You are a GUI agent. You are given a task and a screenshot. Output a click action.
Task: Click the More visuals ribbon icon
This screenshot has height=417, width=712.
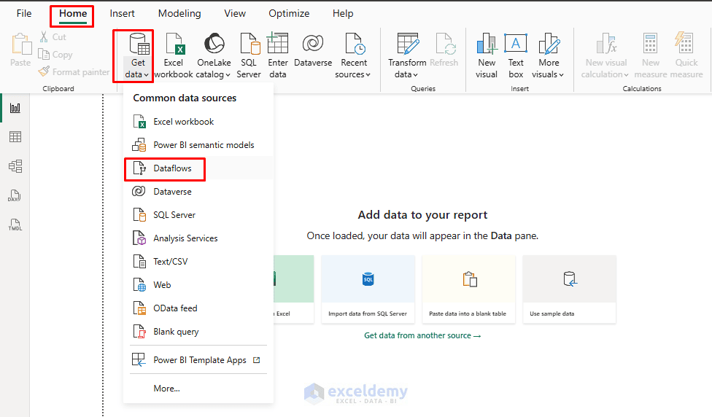[x=549, y=44]
